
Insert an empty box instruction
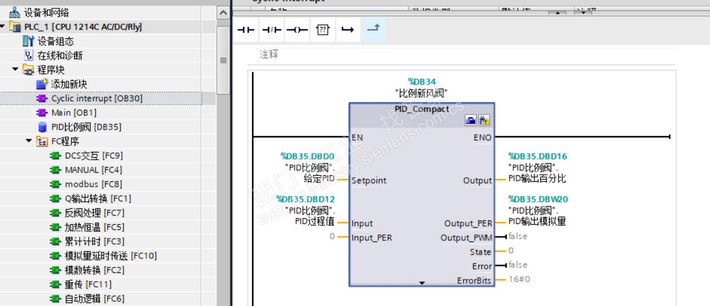322,30
